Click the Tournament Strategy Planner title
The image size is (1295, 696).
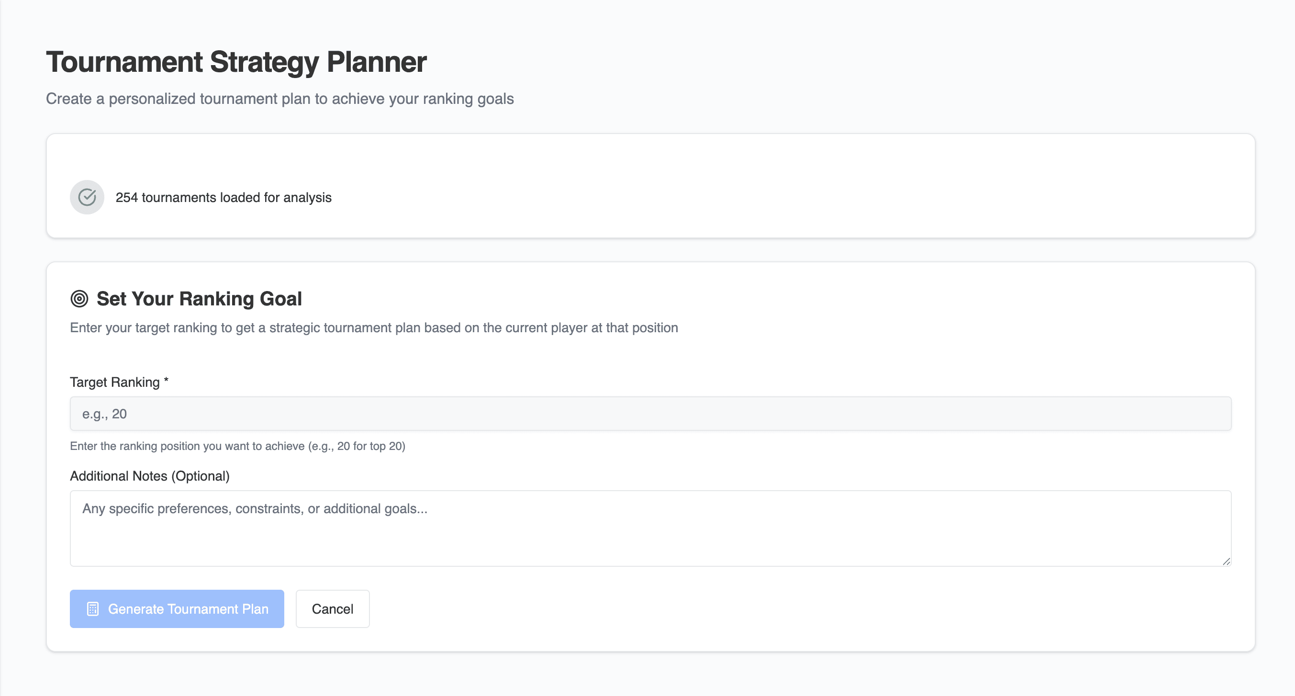pyautogui.click(x=236, y=62)
